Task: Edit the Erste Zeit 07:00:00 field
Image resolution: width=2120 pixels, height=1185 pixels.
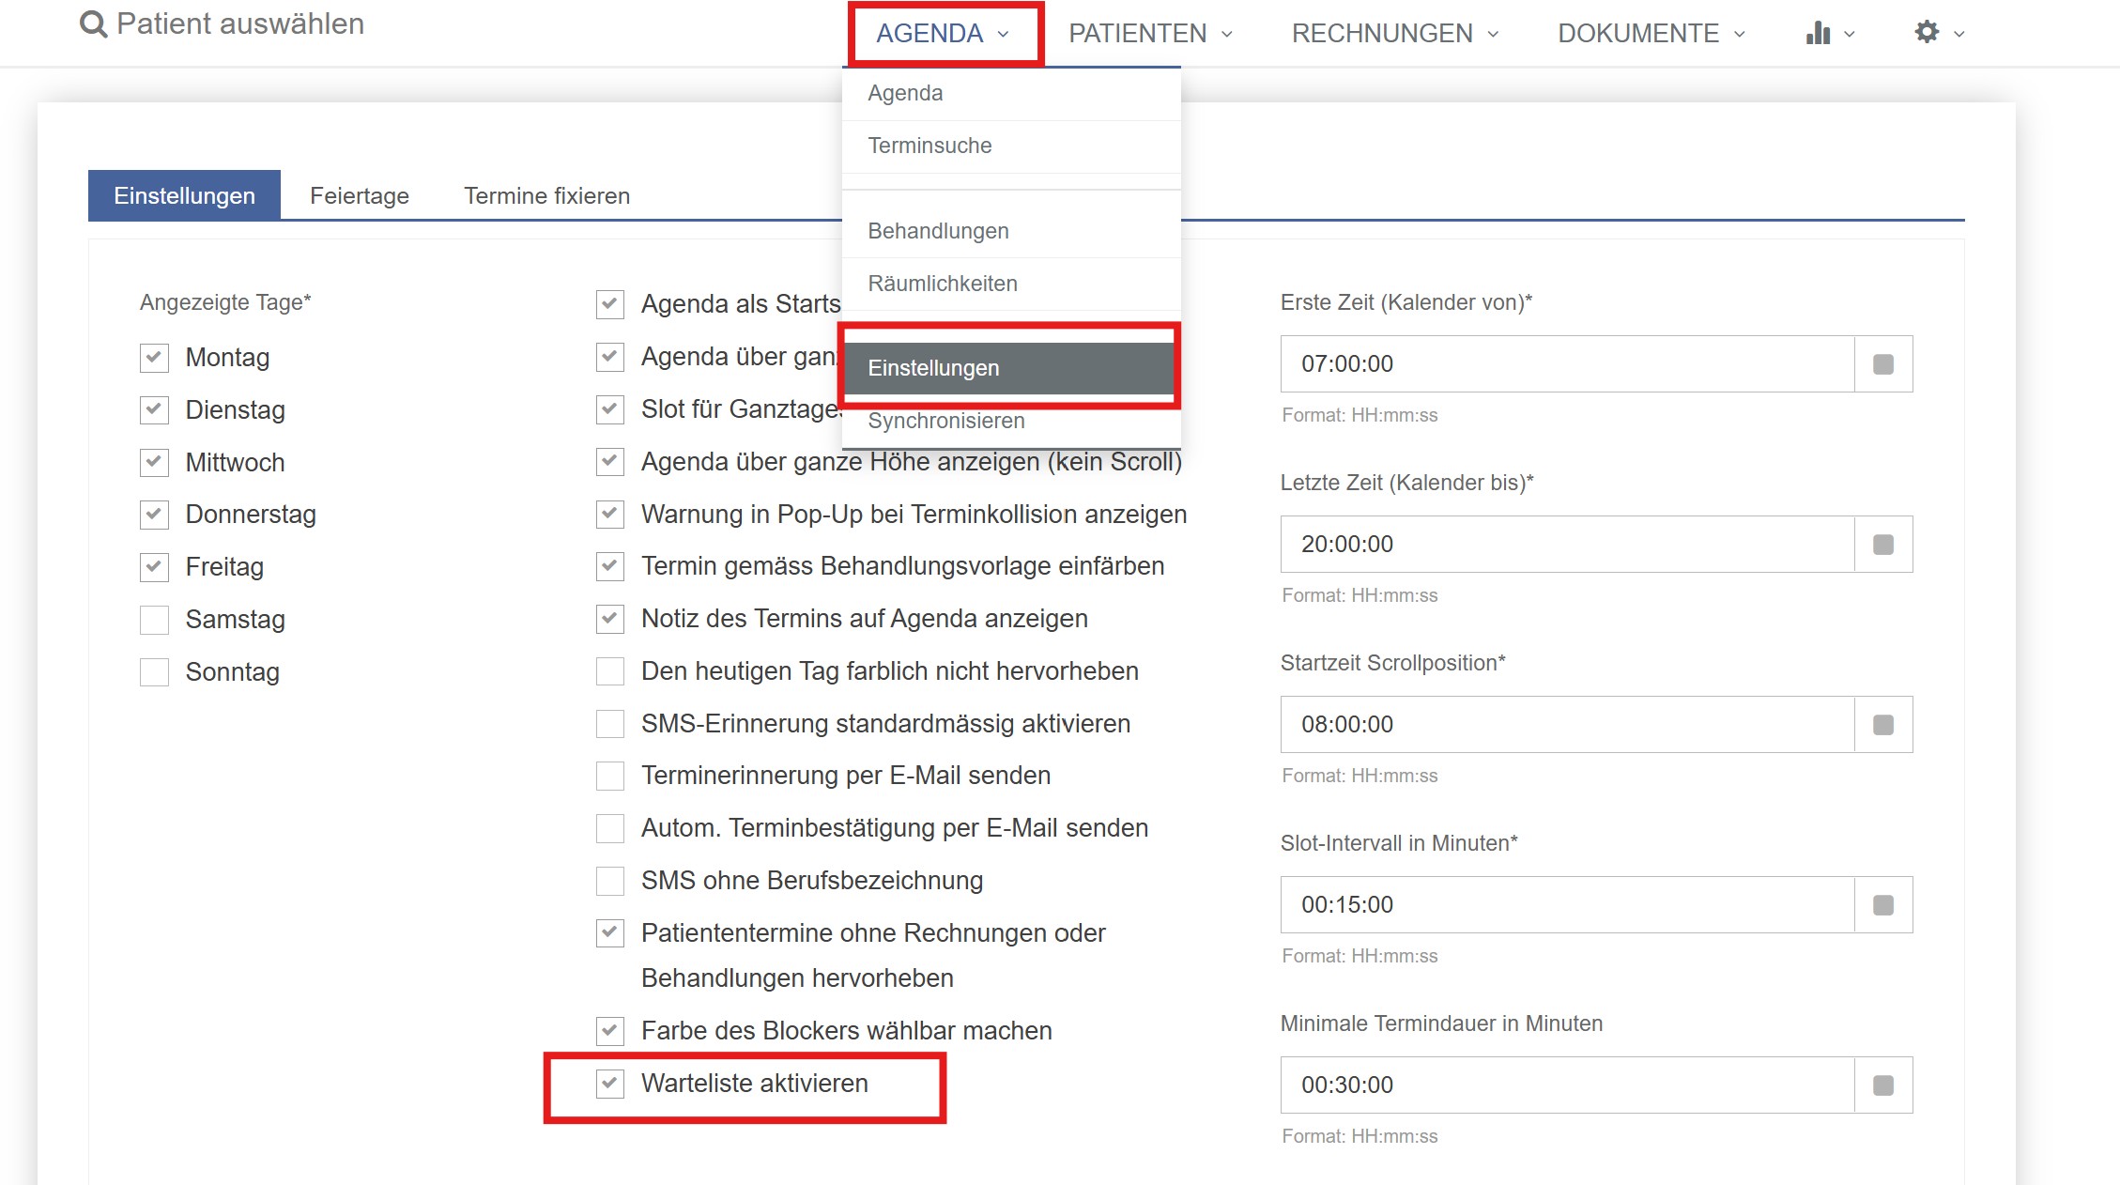Action: tap(1567, 364)
